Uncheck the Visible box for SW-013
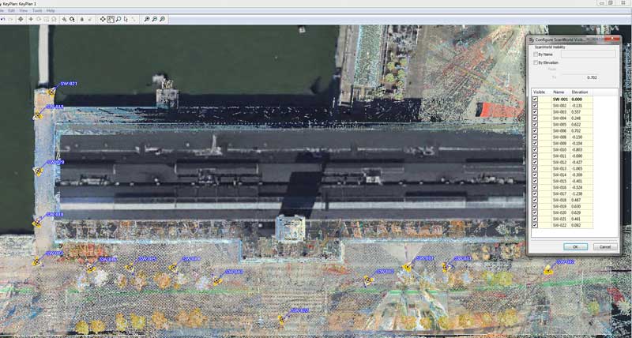The width and height of the screenshot is (632, 338). tap(535, 168)
